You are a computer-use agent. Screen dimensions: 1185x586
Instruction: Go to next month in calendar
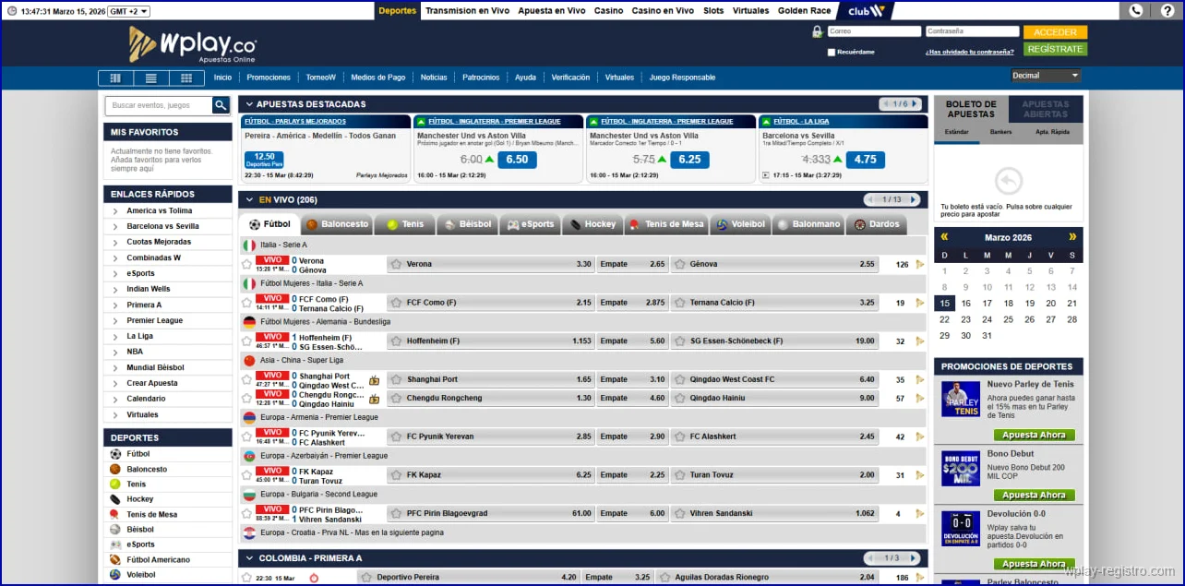tap(1072, 237)
